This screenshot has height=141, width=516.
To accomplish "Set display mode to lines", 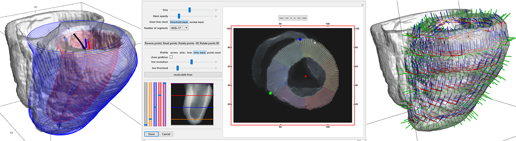I will tap(190, 52).
